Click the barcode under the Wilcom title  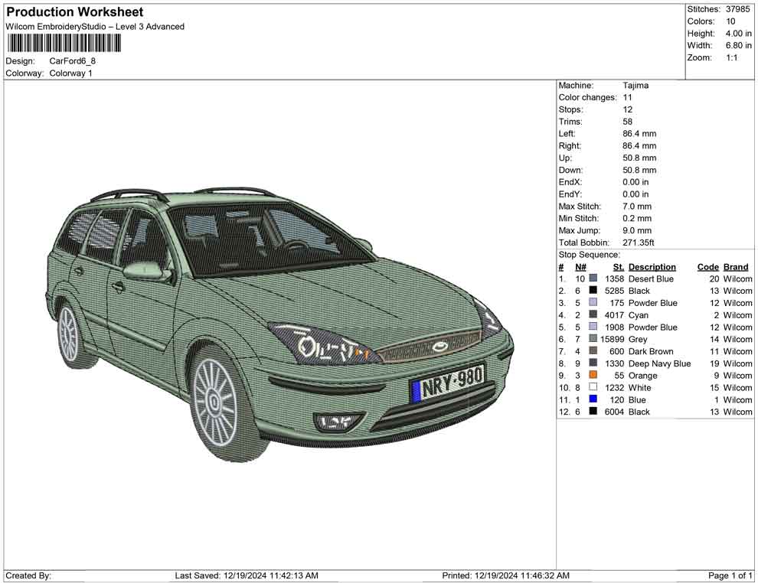63,42
